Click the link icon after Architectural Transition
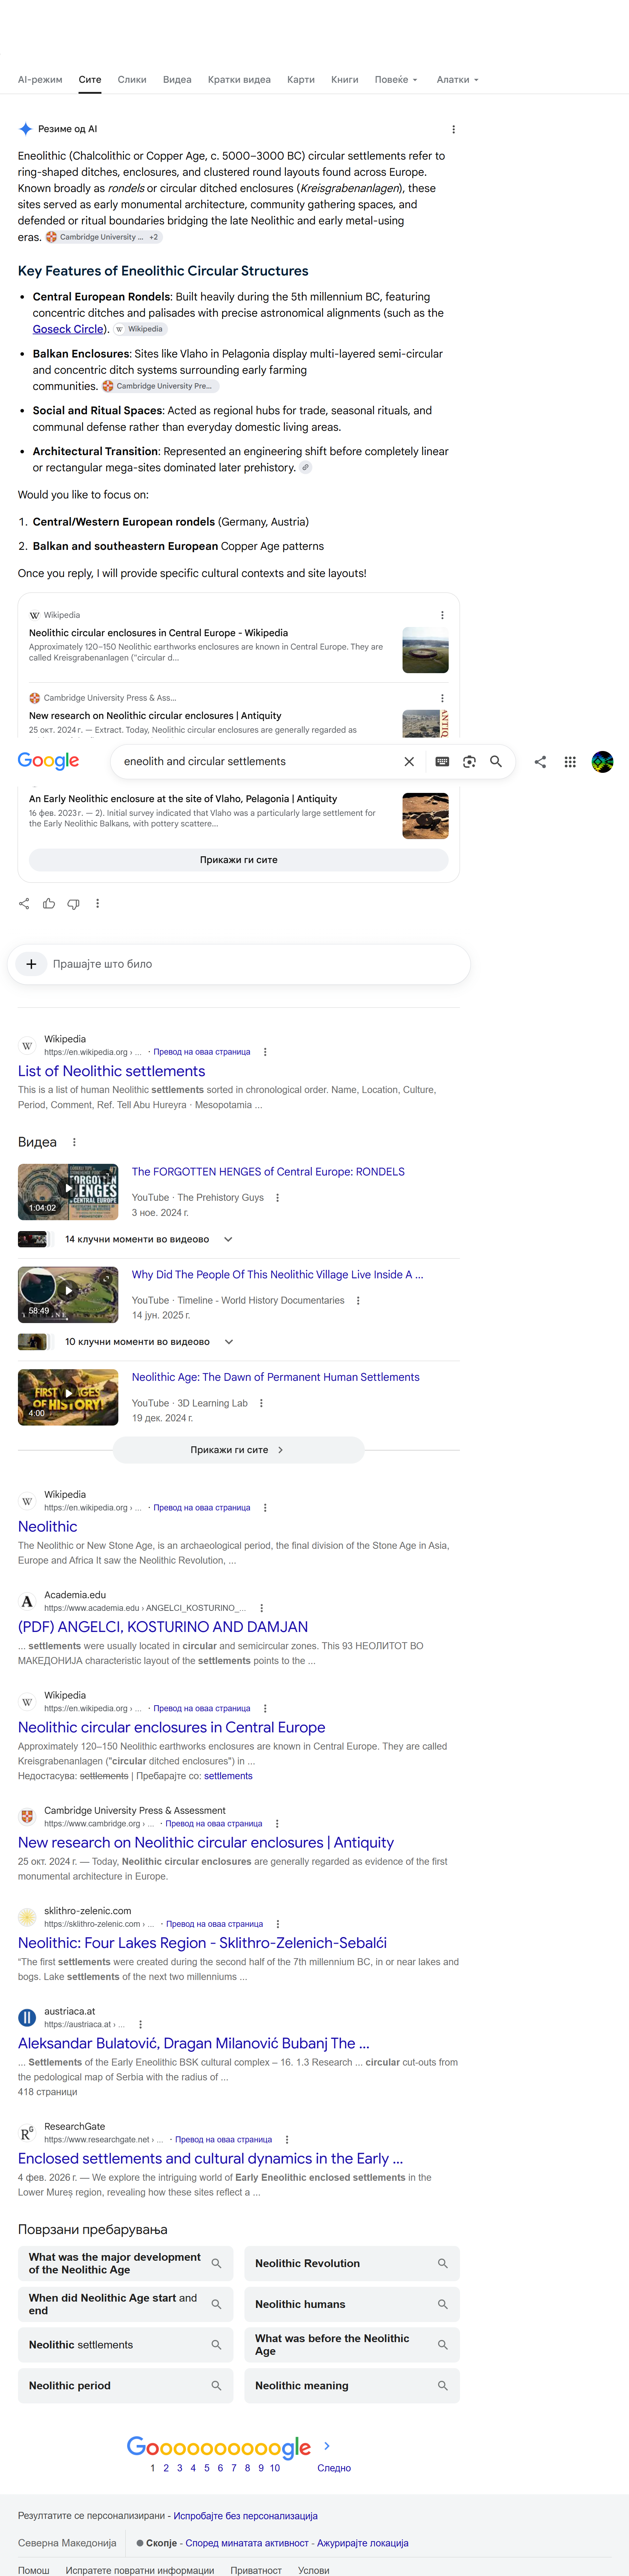The image size is (629, 2576). [x=306, y=467]
